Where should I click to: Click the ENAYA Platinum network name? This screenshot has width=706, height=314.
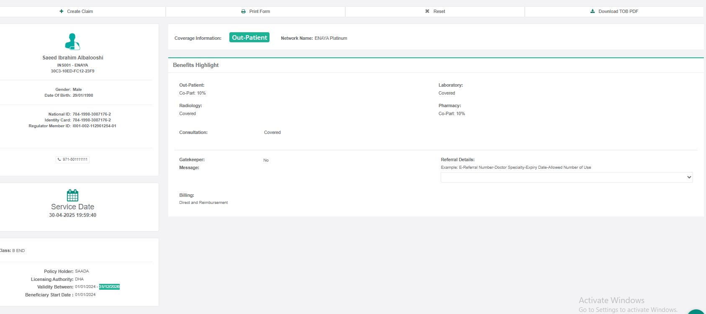click(x=331, y=38)
